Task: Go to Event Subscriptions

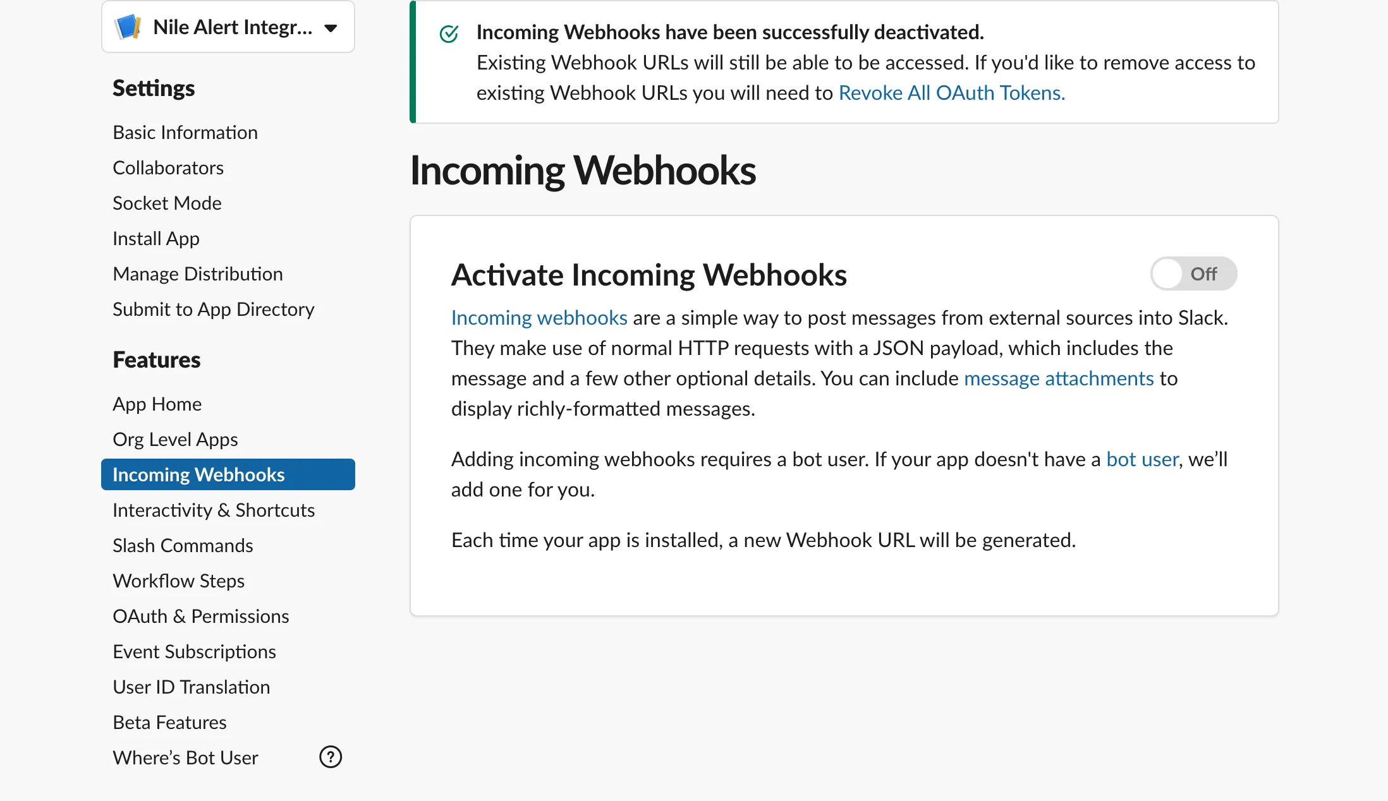Action: [x=195, y=652]
